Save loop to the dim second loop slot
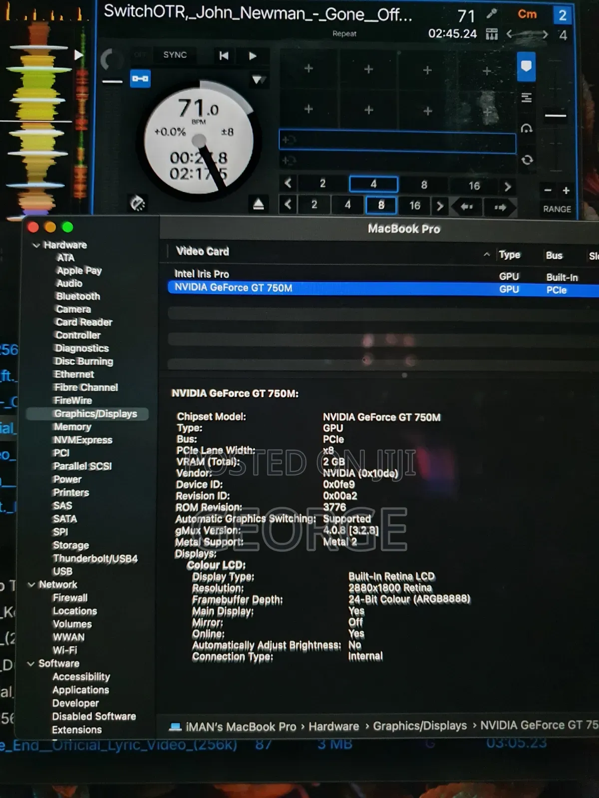This screenshot has width=599, height=798. tap(397, 161)
